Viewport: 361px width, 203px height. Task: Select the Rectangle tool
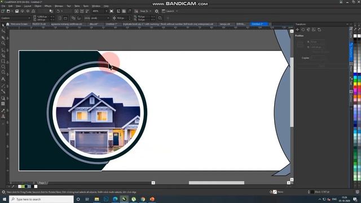[3, 61]
